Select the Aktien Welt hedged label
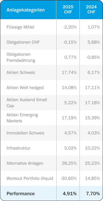The height and width of the screenshot is (201, 103). click(25, 88)
